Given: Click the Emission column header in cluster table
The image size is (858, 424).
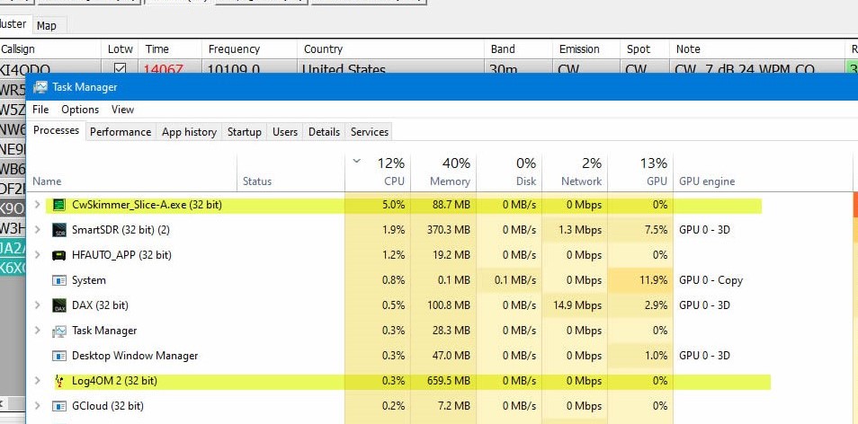Looking at the screenshot, I should coord(586,49).
